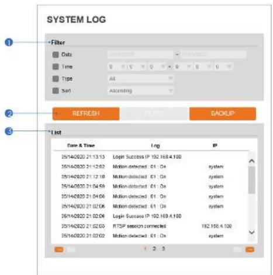The height and width of the screenshot is (275, 273).
Task: Click the IP value on the RTSP row
Action: click(216, 226)
